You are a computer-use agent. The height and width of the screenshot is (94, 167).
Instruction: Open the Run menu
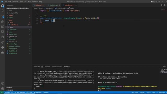pos(29,2)
